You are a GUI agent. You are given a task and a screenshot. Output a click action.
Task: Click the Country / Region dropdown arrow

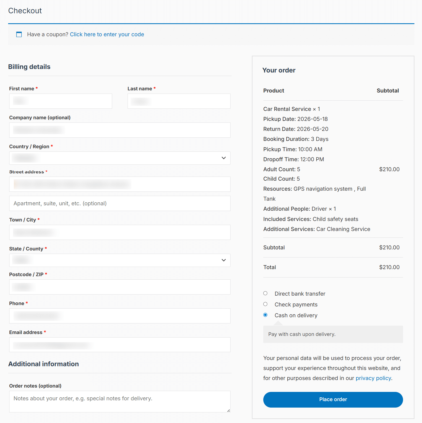[224, 158]
